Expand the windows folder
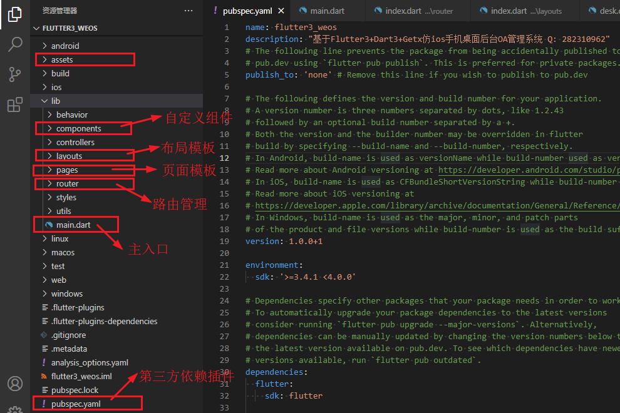The image size is (620, 413). [x=117, y=293]
